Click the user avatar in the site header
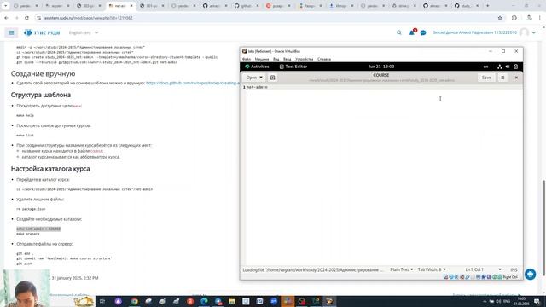The width and height of the screenshot is (546, 307). click(524, 32)
